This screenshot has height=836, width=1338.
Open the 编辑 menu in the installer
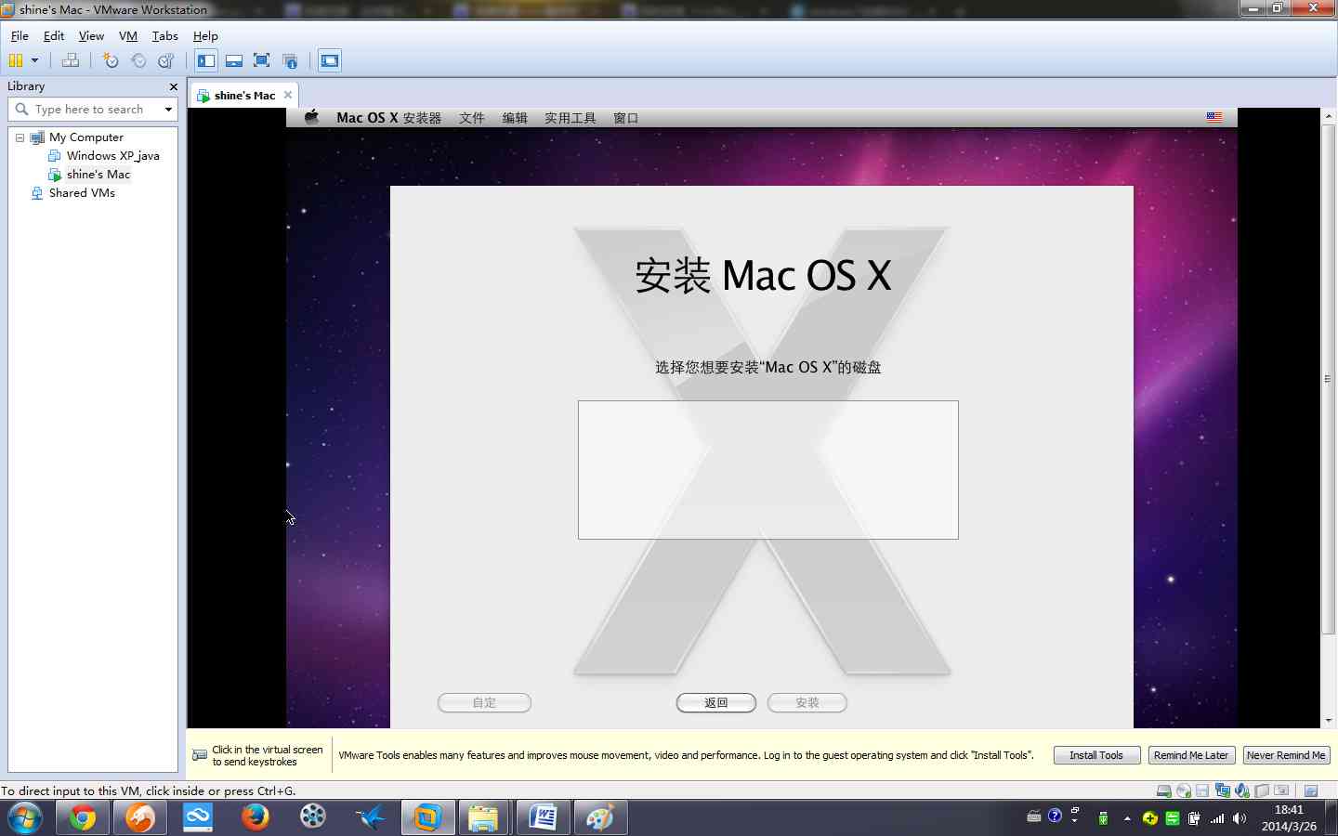(515, 118)
